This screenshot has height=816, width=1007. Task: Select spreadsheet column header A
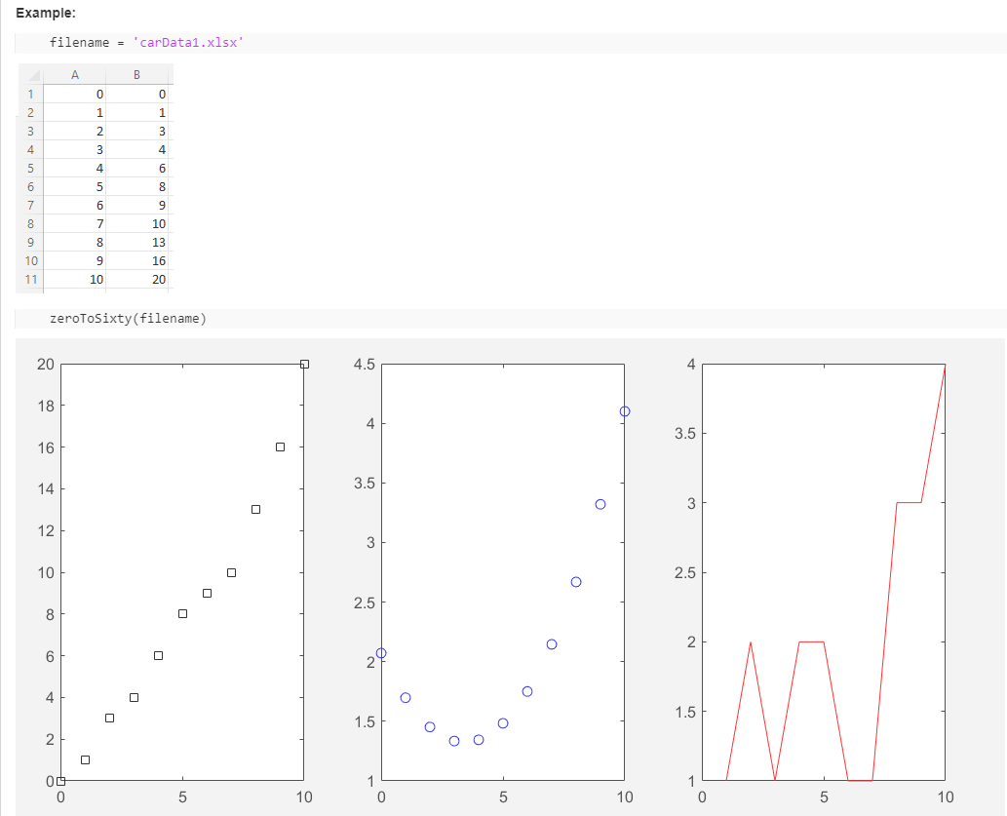[x=74, y=74]
